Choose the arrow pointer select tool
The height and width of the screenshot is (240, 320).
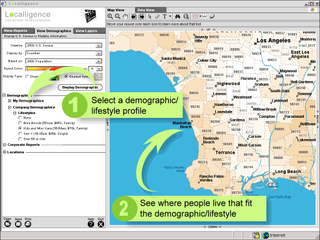(x=150, y=16)
